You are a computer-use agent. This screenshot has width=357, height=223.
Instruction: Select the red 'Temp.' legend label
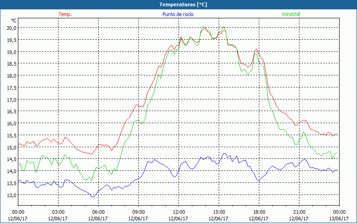65,14
